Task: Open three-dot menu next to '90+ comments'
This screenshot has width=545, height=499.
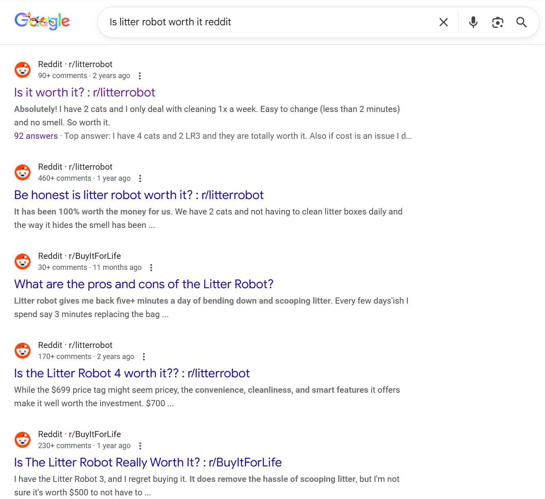Action: pyautogui.click(x=140, y=76)
